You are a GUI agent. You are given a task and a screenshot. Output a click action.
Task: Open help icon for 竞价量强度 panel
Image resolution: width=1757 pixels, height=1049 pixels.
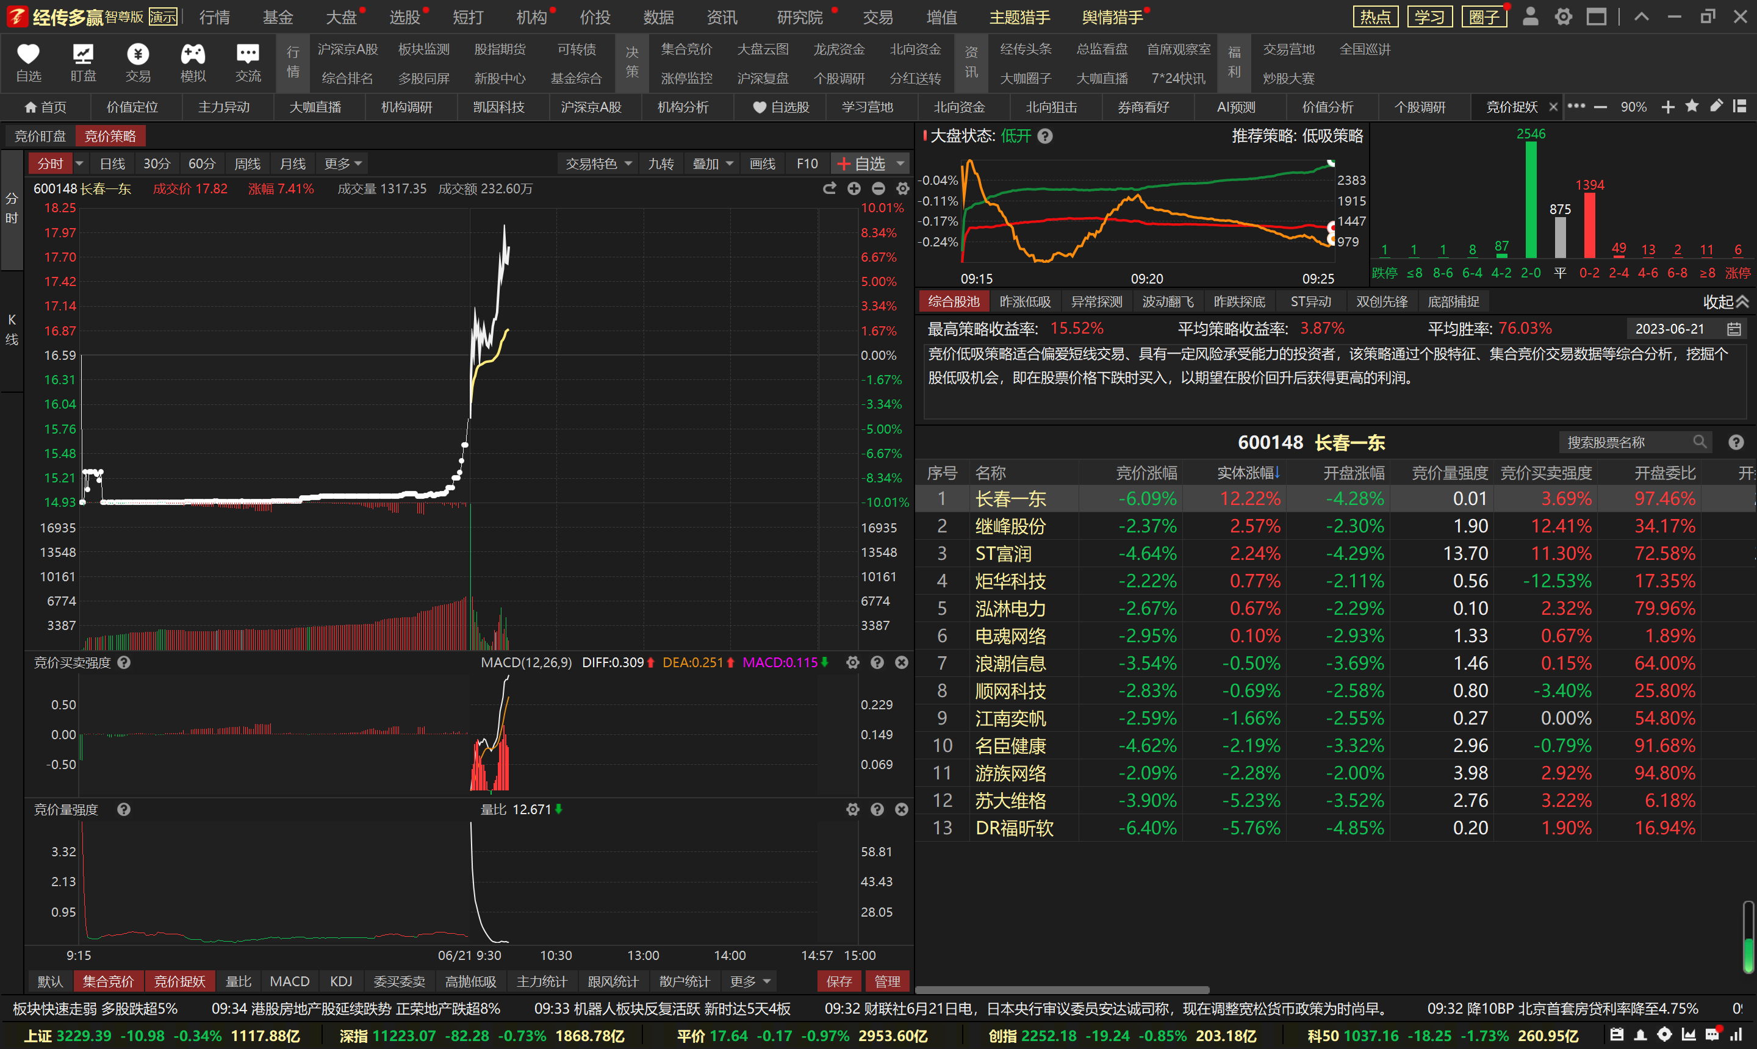tap(124, 809)
